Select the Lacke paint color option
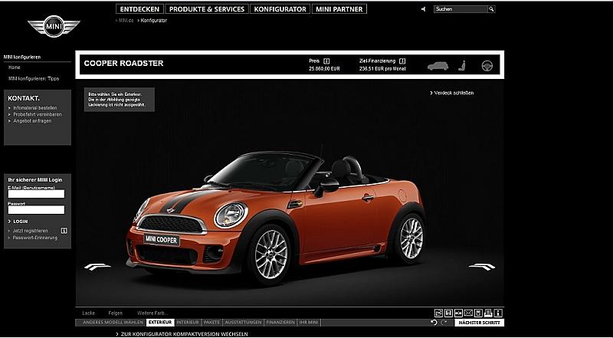Image resolution: width=613 pixels, height=338 pixels. [x=88, y=313]
